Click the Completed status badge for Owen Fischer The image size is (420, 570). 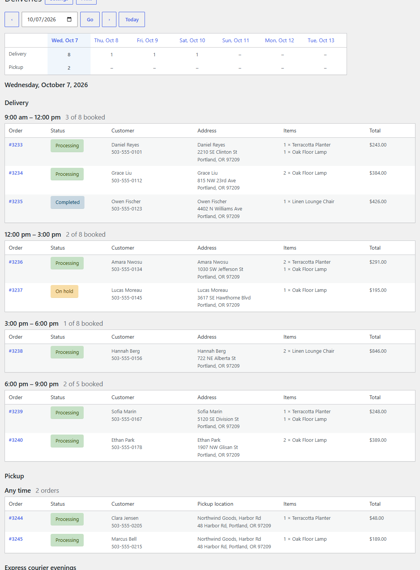[x=67, y=202]
